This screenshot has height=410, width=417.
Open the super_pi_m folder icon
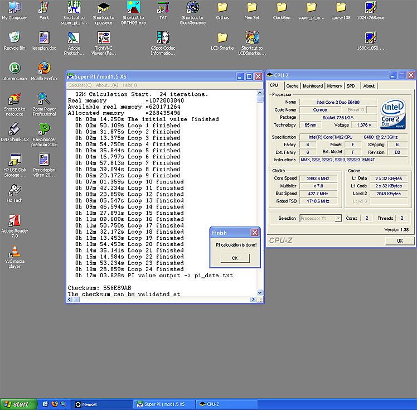[312, 11]
